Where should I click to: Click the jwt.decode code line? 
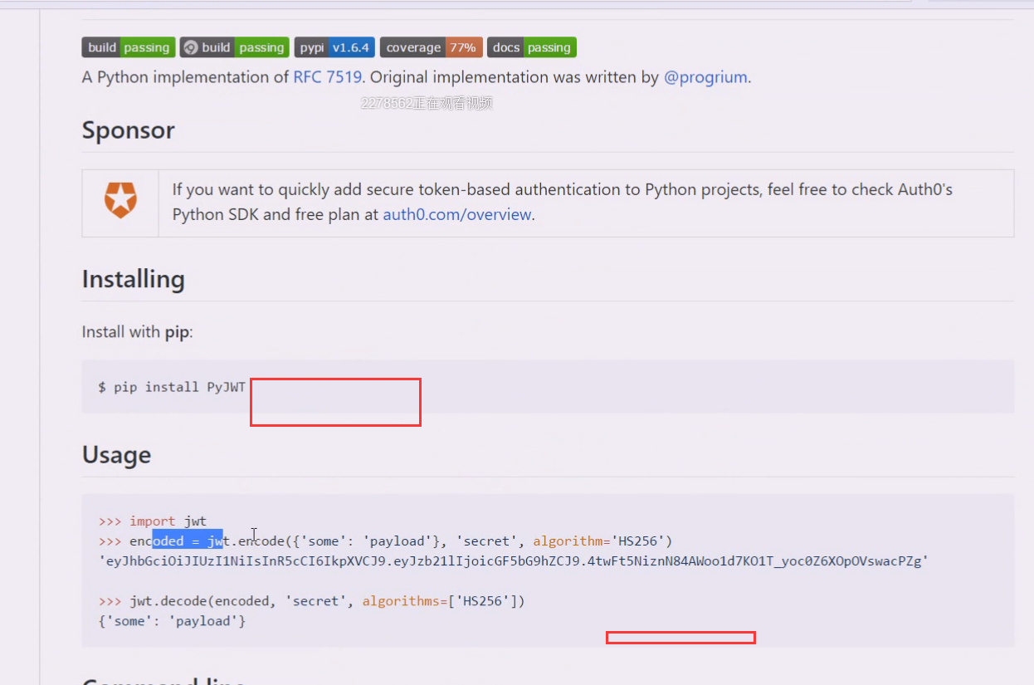(312, 601)
